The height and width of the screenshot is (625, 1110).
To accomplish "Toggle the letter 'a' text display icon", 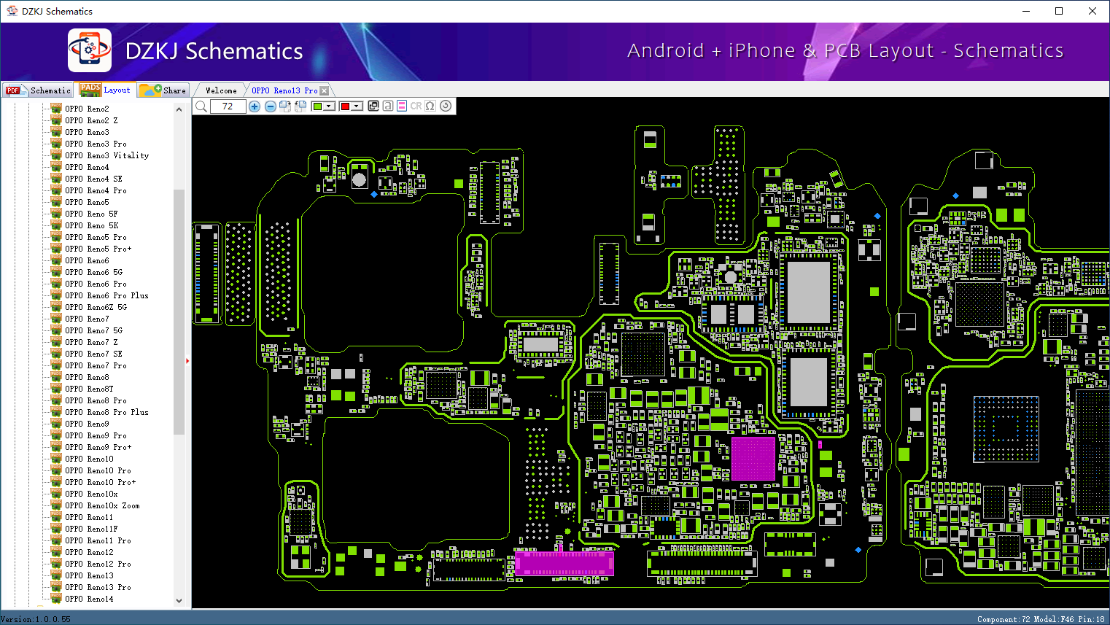I will pos(388,106).
